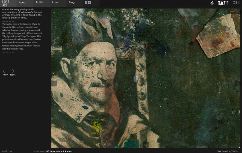242x153 pixels.
Task: Pan image right with right chevron
Action: click(x=238, y=83)
